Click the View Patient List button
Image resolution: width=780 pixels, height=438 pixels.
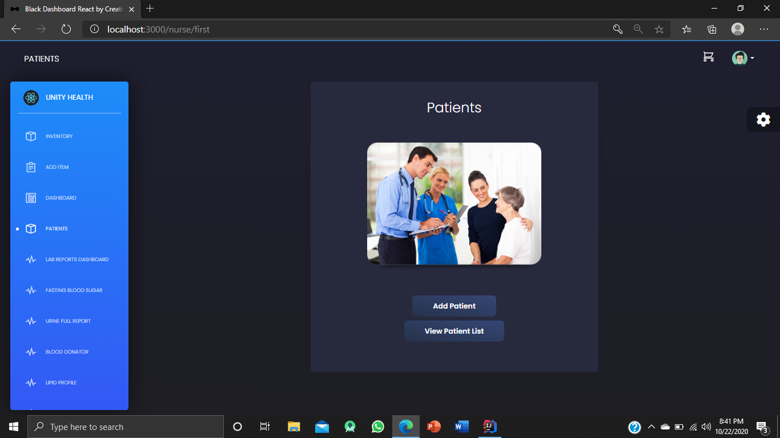pos(454,331)
